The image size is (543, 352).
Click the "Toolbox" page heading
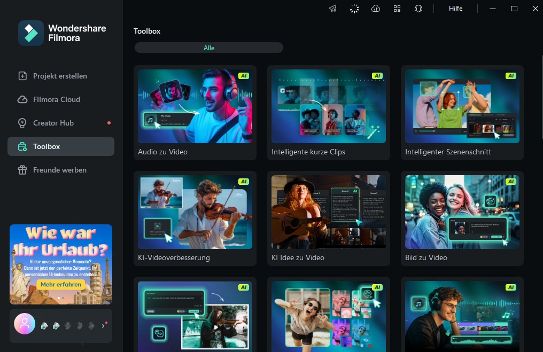(147, 31)
